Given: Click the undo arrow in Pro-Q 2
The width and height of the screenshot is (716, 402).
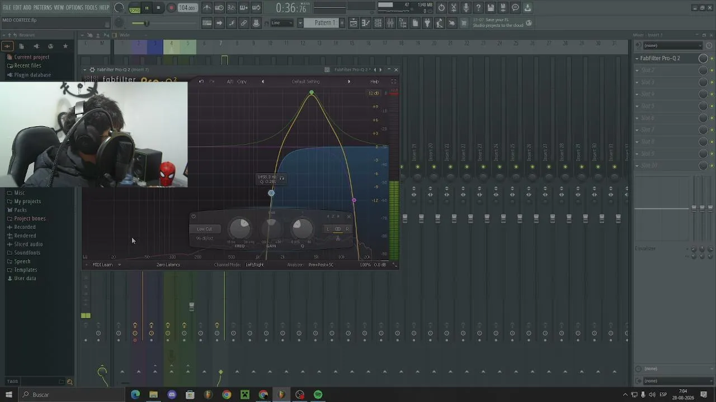Looking at the screenshot, I should coord(201,82).
